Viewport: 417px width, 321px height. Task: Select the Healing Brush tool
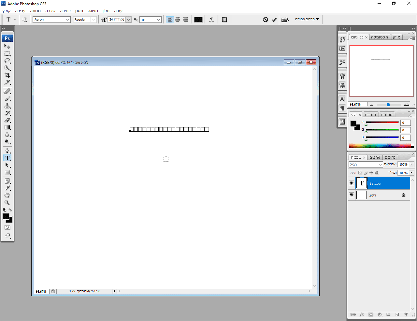coord(7,91)
